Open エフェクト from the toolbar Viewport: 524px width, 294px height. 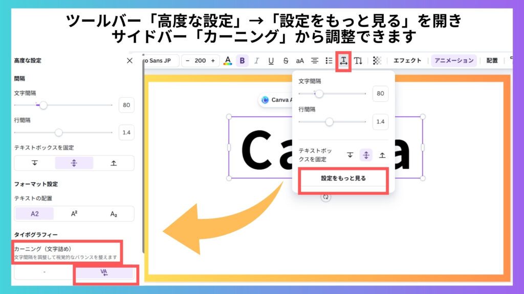pos(407,61)
